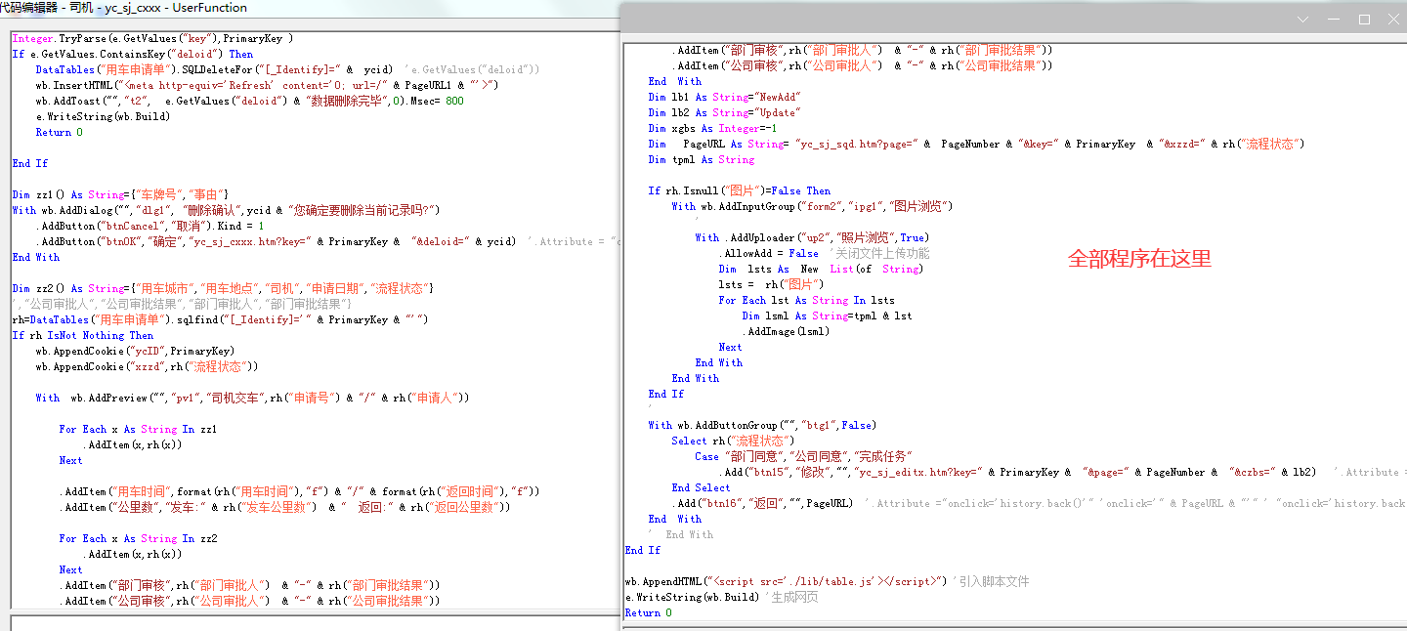The width and height of the screenshot is (1407, 631).
Task: Click 'Dim tpml As String'
Action: [702, 159]
